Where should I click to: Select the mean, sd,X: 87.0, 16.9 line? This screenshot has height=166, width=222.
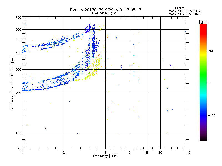pos(185,14)
